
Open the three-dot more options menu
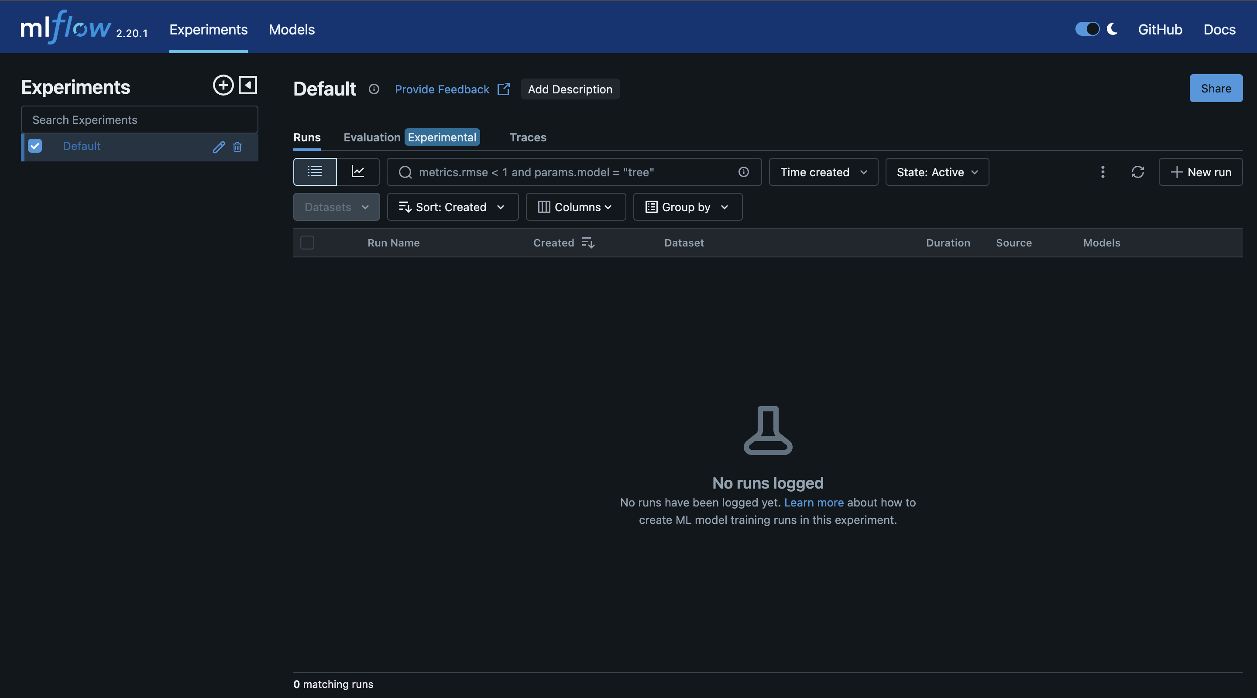click(x=1102, y=172)
